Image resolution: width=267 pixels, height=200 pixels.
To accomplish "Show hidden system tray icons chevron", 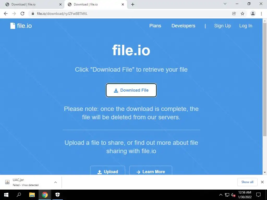I will (x=221, y=195).
